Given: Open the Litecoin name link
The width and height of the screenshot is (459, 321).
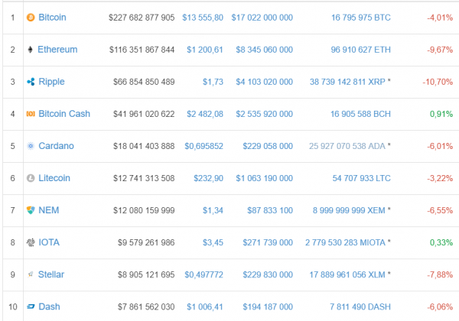Looking at the screenshot, I should click(54, 178).
